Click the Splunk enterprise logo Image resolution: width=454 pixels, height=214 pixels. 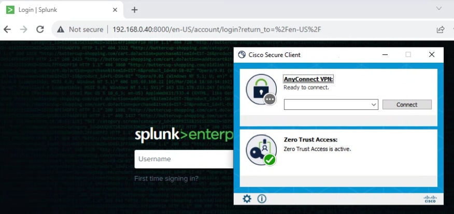tap(184, 135)
